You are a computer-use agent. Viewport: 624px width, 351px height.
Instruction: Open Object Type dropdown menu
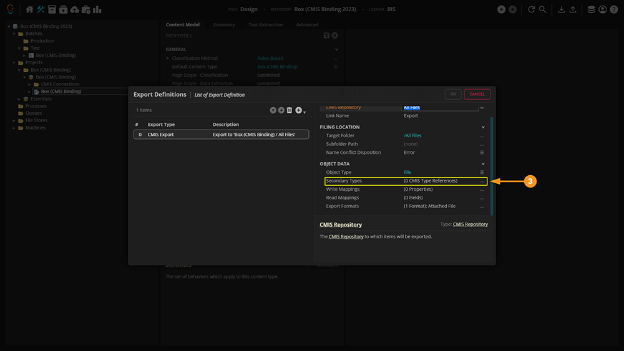tap(482, 172)
